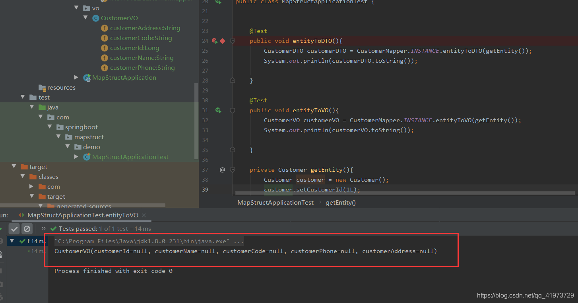Collapse the CustomerVO class node
Screen dimensions: 578x303
(85, 18)
